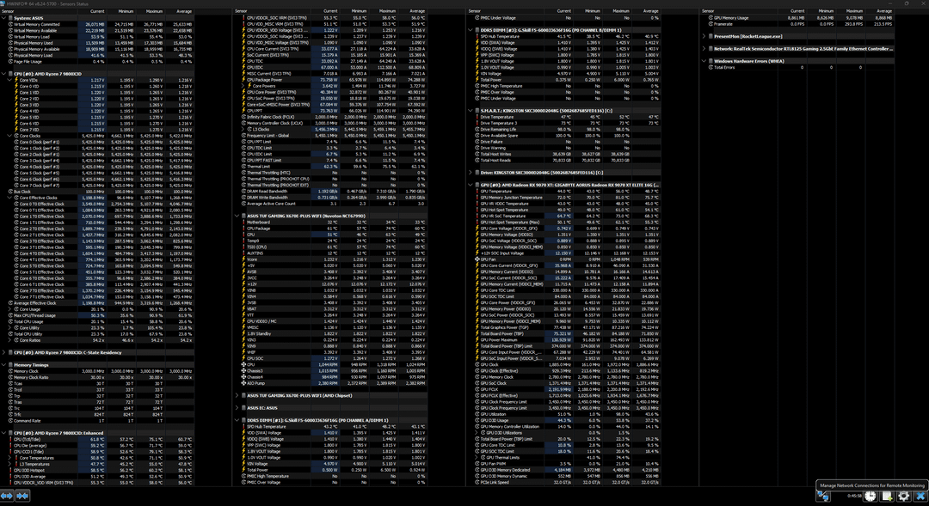Expand the Core Temperatures subgroup
This screenshot has height=506, width=929.
[x=10, y=458]
